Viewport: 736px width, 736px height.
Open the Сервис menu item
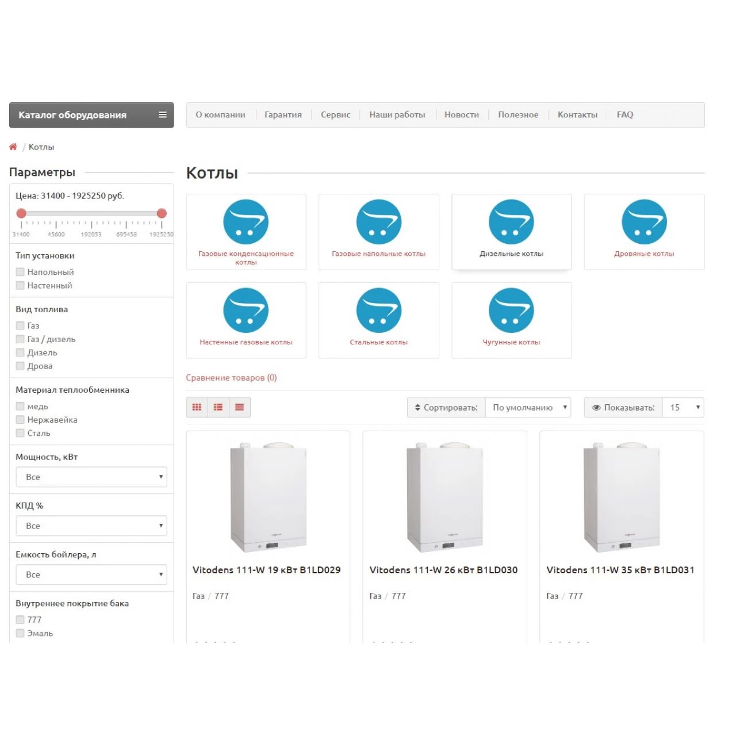pyautogui.click(x=335, y=114)
